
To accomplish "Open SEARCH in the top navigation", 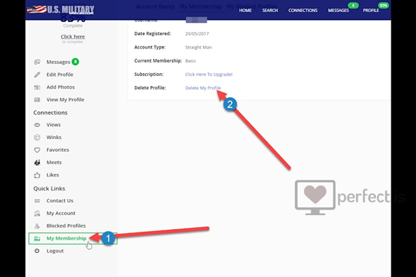I will click(270, 11).
